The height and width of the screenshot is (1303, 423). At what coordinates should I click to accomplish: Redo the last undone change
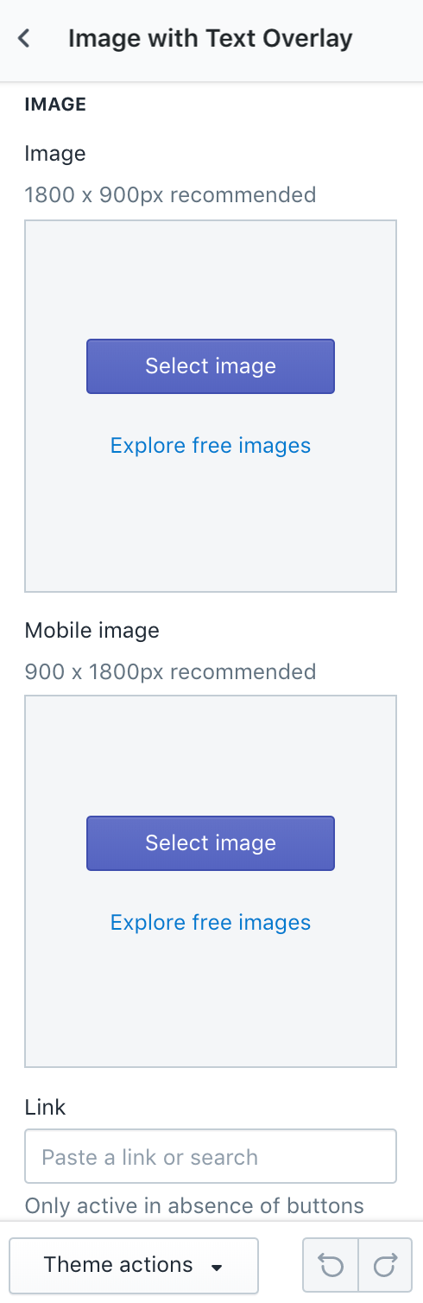tap(385, 1266)
